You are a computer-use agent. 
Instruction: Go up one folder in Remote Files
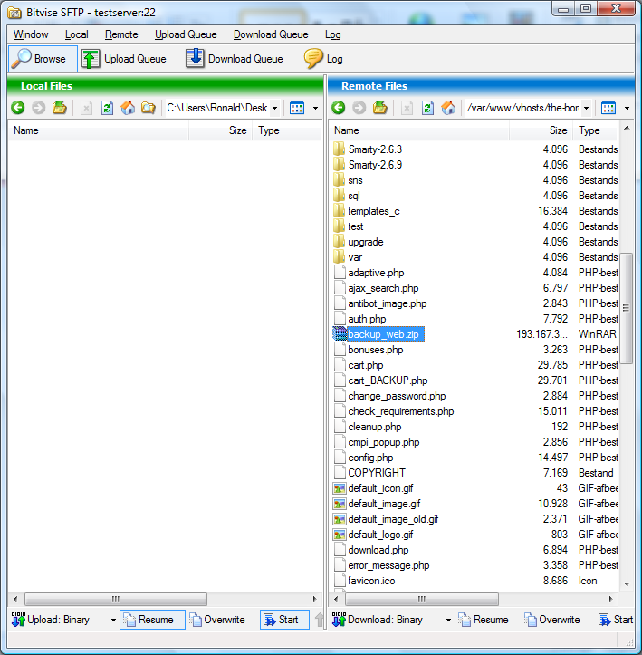coord(379,108)
